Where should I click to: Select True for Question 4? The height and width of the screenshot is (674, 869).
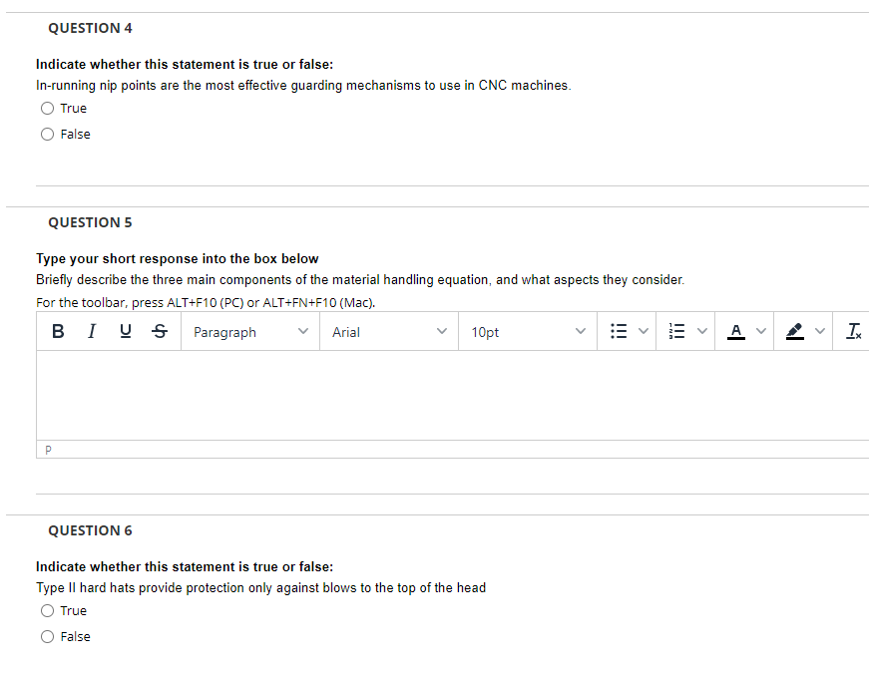[47, 108]
